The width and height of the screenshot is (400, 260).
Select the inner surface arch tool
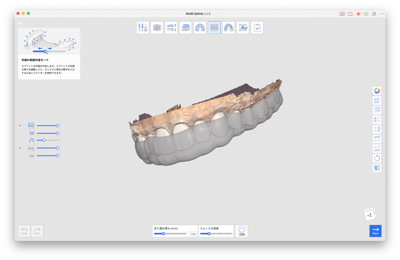[x=200, y=27]
